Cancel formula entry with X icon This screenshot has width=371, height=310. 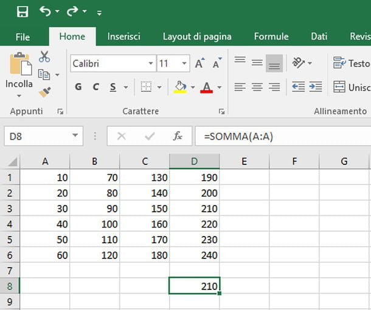click(x=122, y=136)
